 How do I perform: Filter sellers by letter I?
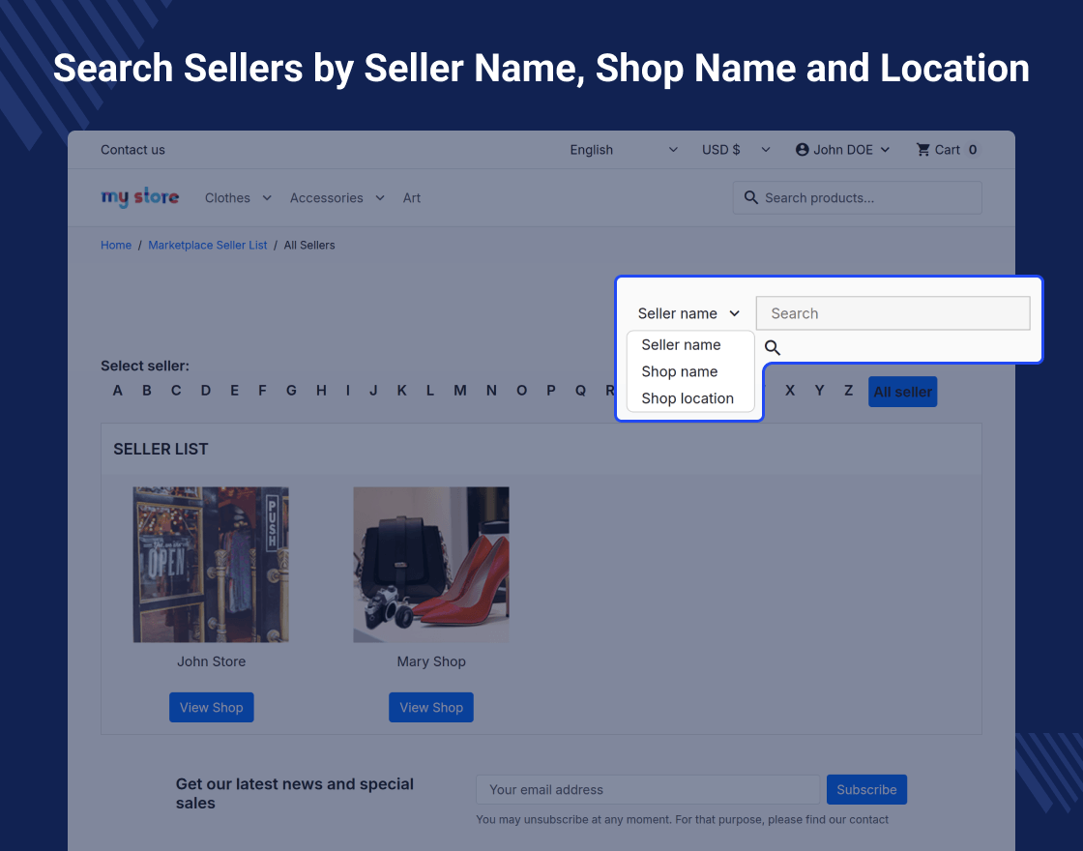[x=348, y=391]
